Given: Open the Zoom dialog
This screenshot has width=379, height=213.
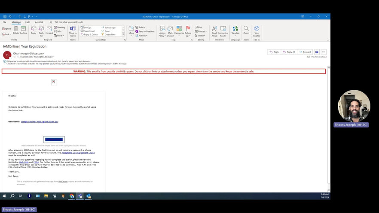Looking at the screenshot, I should pyautogui.click(x=246, y=30).
